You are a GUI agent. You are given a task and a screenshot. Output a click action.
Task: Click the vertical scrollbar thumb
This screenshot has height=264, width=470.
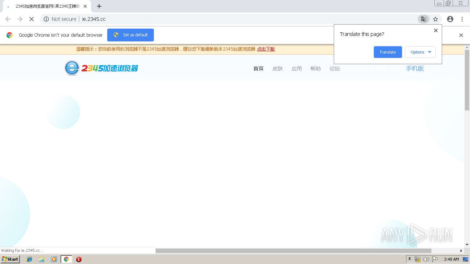click(x=467, y=80)
